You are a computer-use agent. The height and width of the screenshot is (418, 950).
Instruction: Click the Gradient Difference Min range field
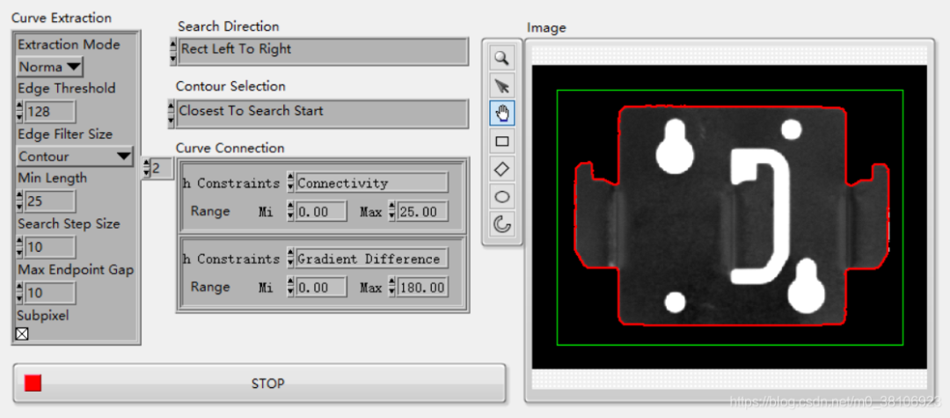click(x=320, y=287)
